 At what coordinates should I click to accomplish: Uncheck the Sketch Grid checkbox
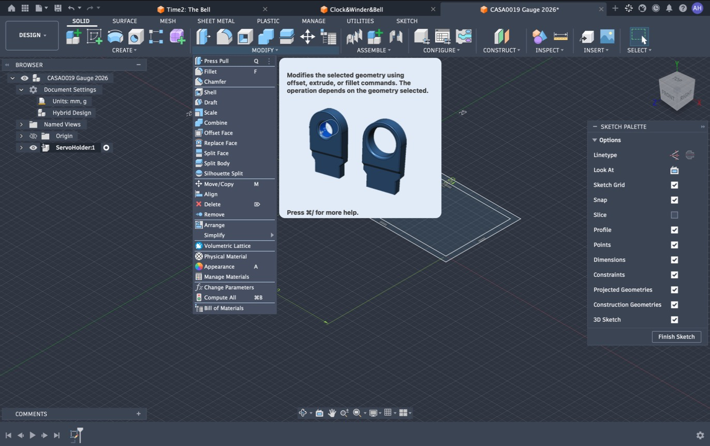[674, 185]
